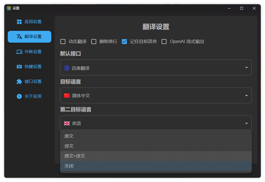The height and width of the screenshot is (182, 265).
Task: Uncheck the 记住目标语言 checkbox
Action: tap(124, 42)
